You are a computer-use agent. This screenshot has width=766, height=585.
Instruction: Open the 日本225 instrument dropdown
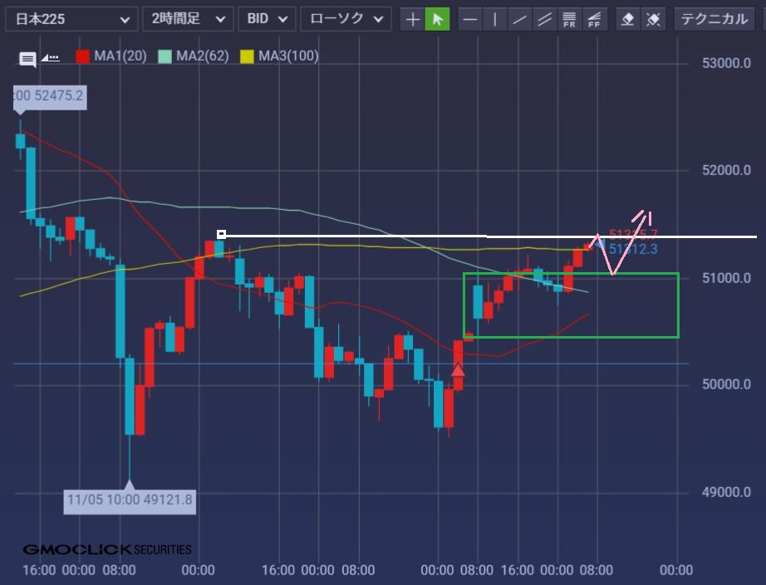(71, 19)
